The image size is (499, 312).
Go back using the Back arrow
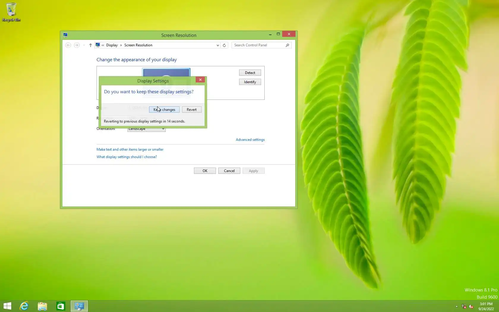tap(68, 45)
